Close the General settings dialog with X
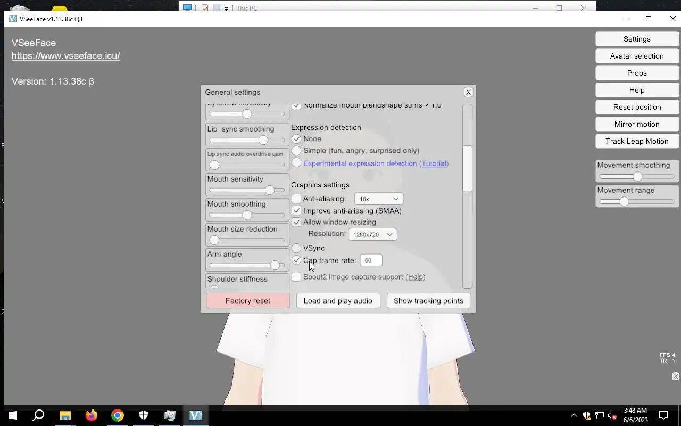Image resolution: width=681 pixels, height=426 pixels. pyautogui.click(x=468, y=92)
